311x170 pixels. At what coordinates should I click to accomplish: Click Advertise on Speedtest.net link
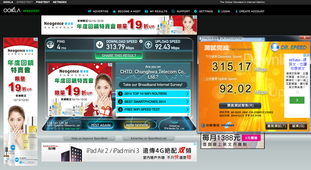[148, 138]
